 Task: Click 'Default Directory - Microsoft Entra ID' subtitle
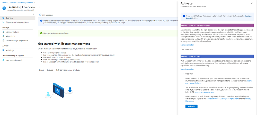click(x=21, y=10)
